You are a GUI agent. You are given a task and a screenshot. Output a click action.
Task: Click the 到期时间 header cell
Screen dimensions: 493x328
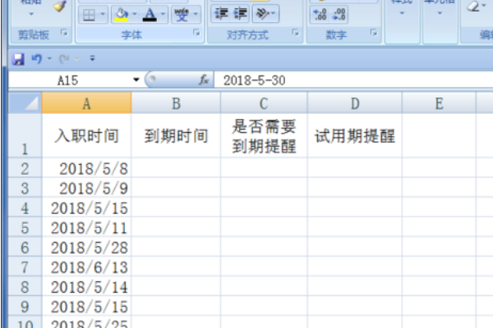pyautogui.click(x=176, y=135)
